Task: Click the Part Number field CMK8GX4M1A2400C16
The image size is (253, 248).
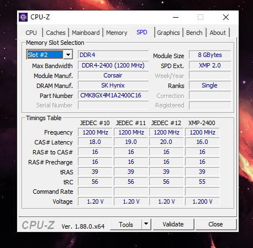Action: [x=113, y=95]
